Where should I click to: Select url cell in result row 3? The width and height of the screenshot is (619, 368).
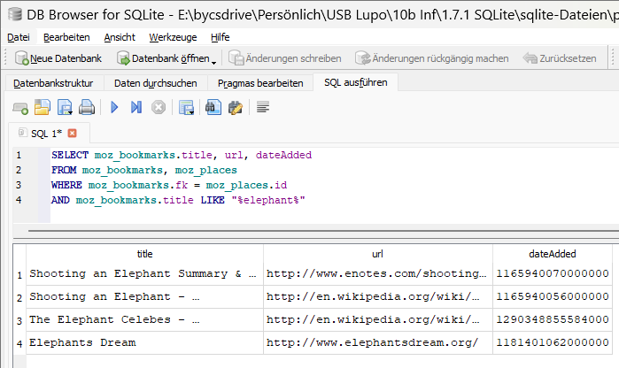coord(378,319)
